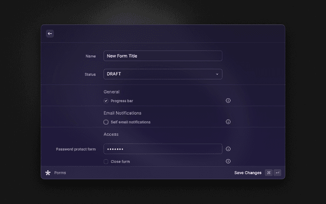Uncheck the Progress bar checkbox
Image resolution: width=326 pixels, height=204 pixels.
[x=106, y=101]
